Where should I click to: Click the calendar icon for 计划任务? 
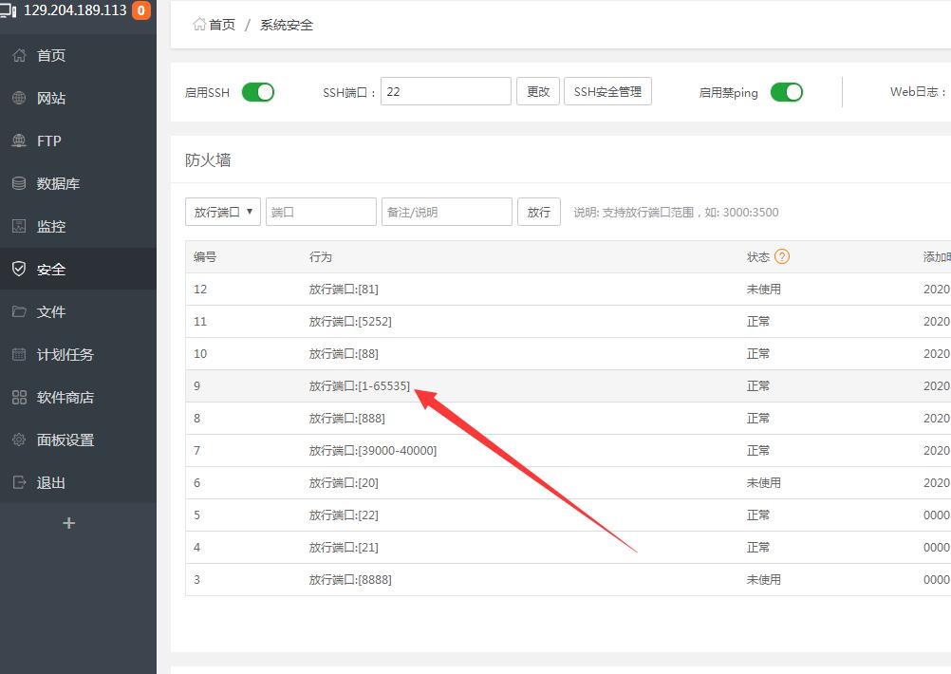19,355
